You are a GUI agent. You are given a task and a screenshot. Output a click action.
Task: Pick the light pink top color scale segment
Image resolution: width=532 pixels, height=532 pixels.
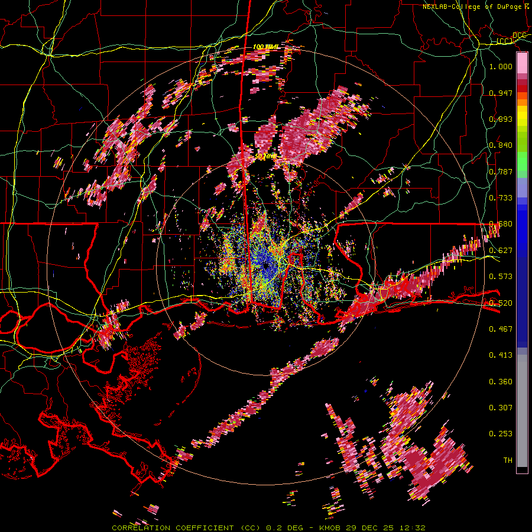[x=522, y=63]
